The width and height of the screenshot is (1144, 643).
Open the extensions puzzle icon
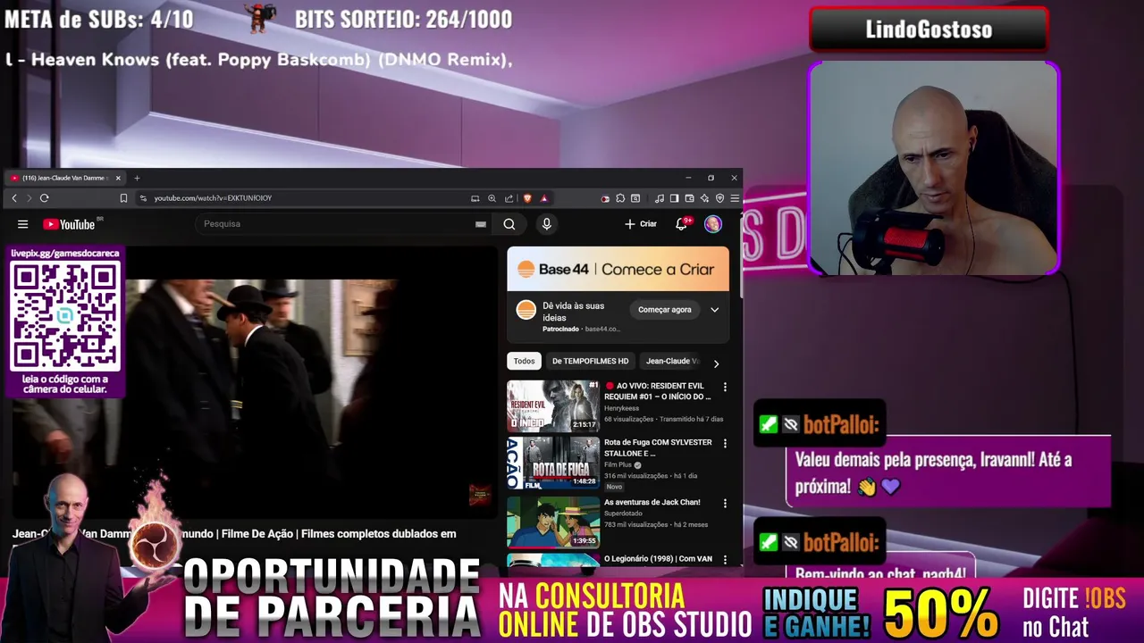pos(620,198)
